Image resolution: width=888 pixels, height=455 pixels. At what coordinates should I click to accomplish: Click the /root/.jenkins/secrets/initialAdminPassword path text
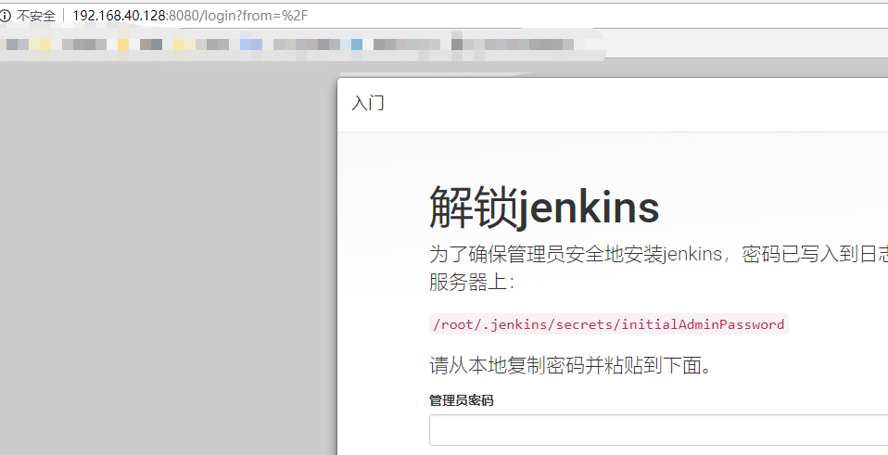(608, 324)
